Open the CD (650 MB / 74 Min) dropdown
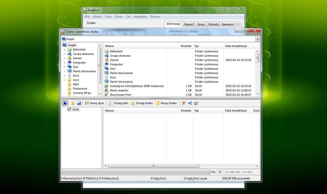Viewport: 327px width, 194px height. pos(242,172)
